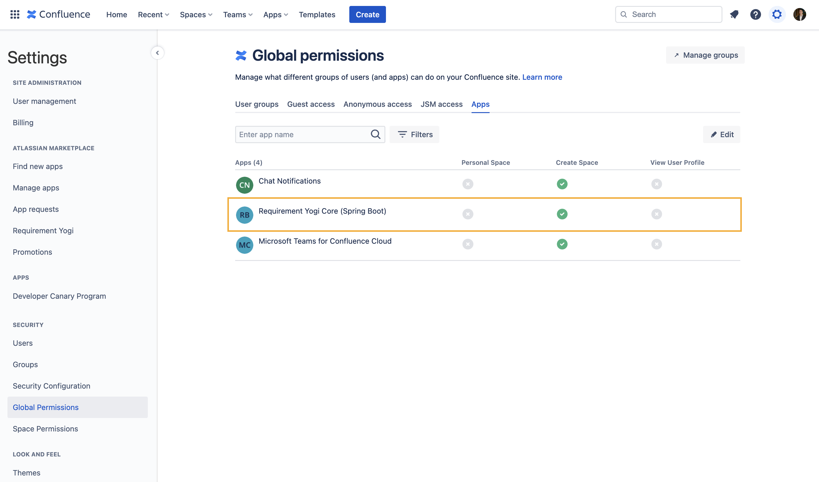Click the Confluence logo
Screen dimensions: 819x482
pos(58,15)
